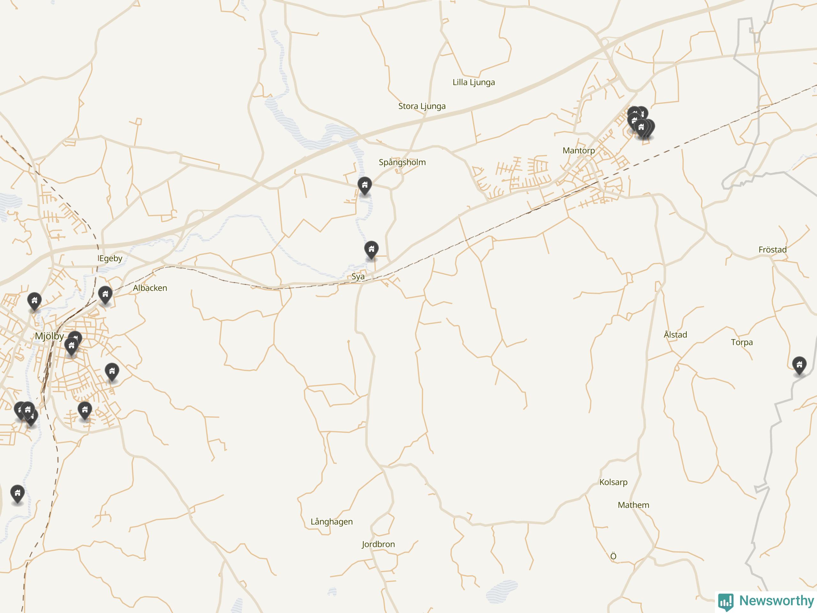The height and width of the screenshot is (613, 817).
Task: Open the front house marker in Mantorp cluster
Action: (641, 128)
